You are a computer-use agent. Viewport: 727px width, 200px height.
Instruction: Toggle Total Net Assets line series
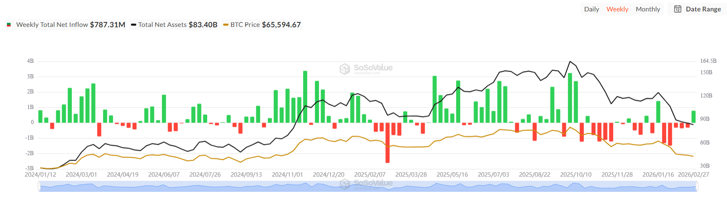tap(174, 25)
